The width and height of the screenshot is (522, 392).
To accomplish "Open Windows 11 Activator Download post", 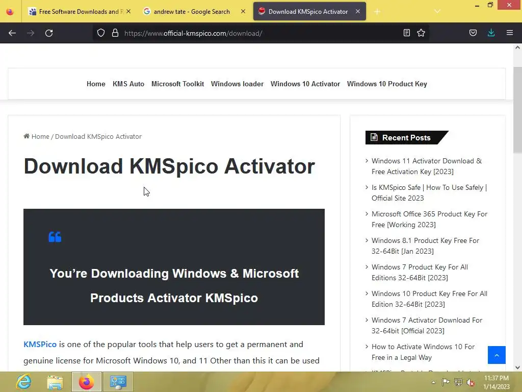I will [427, 166].
